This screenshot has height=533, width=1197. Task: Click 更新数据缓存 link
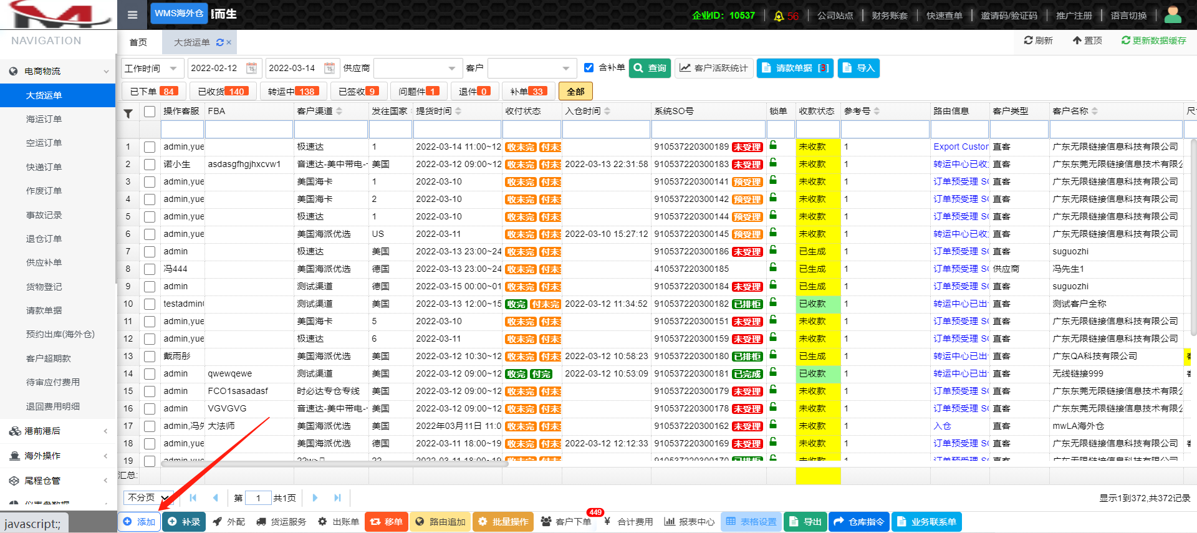pos(1153,41)
